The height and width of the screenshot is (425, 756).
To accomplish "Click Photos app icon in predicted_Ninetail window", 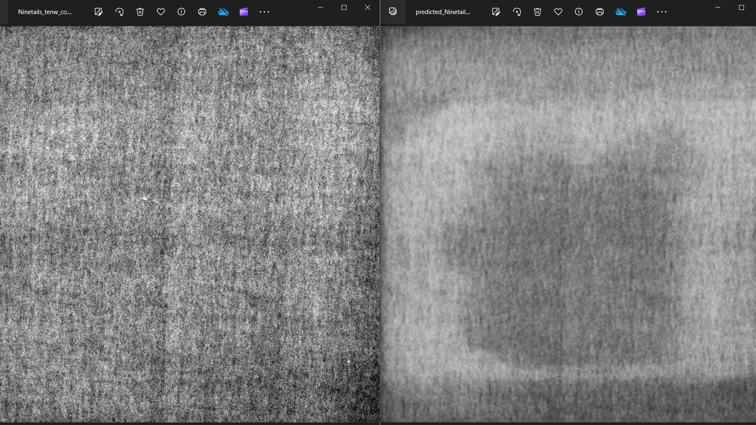I will [x=393, y=12].
